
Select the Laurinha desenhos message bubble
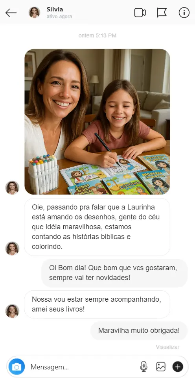[x=97, y=227]
